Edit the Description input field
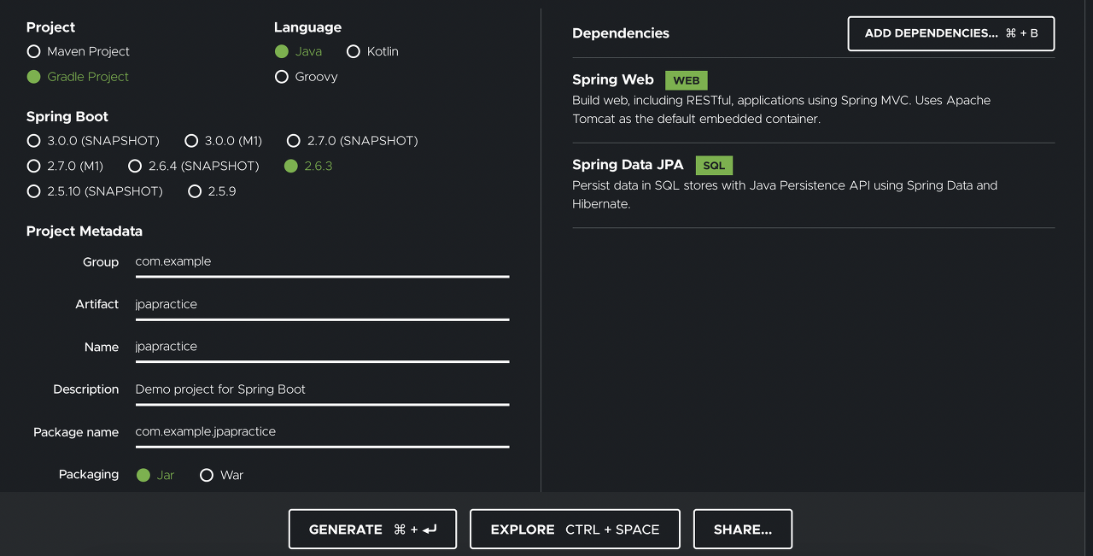Image resolution: width=1093 pixels, height=556 pixels. (x=322, y=389)
